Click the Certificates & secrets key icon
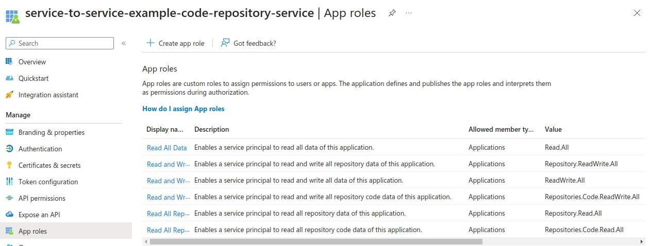 tap(9, 165)
